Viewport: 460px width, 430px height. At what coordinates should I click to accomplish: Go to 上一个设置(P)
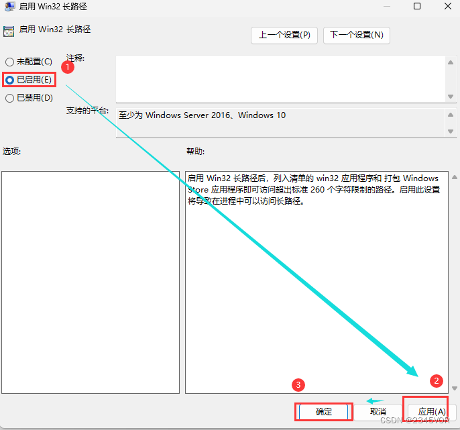284,36
